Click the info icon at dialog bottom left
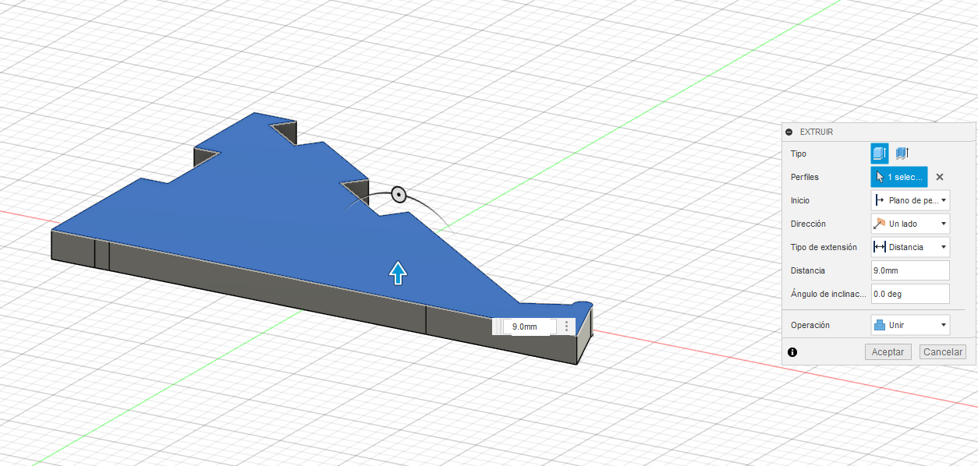The height and width of the screenshot is (466, 978). (x=792, y=352)
